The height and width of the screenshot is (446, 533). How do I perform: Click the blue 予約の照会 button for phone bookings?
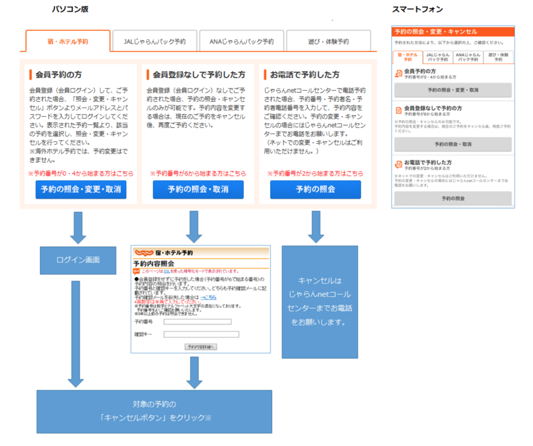pyautogui.click(x=315, y=190)
